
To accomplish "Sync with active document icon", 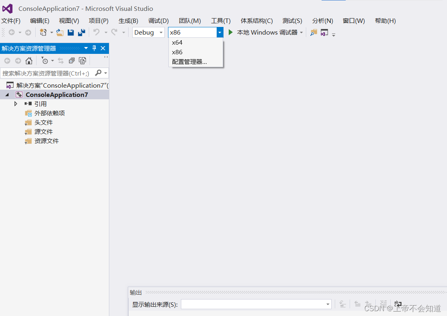I will (61, 61).
